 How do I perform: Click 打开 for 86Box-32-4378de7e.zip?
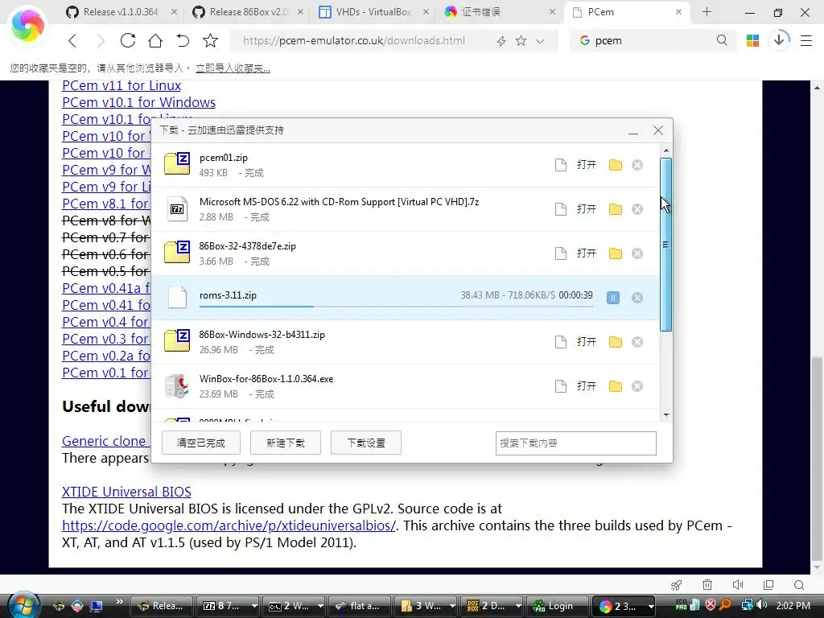tap(587, 253)
